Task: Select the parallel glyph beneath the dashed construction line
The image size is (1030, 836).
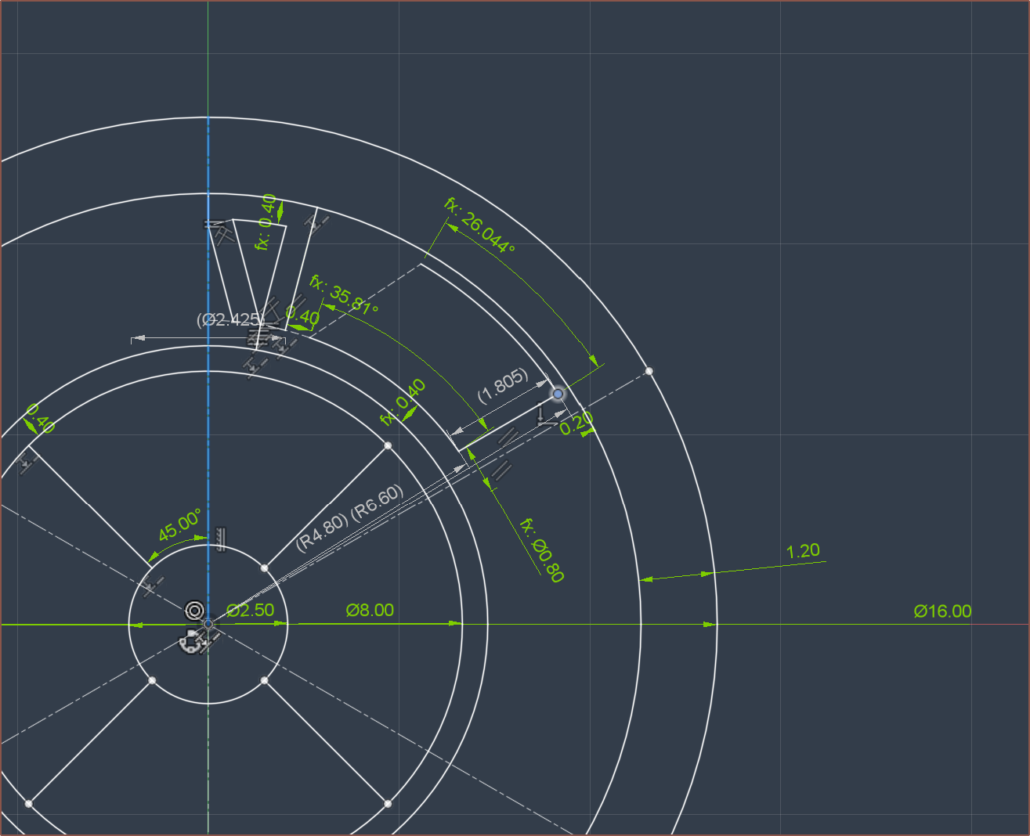Action: 501,470
